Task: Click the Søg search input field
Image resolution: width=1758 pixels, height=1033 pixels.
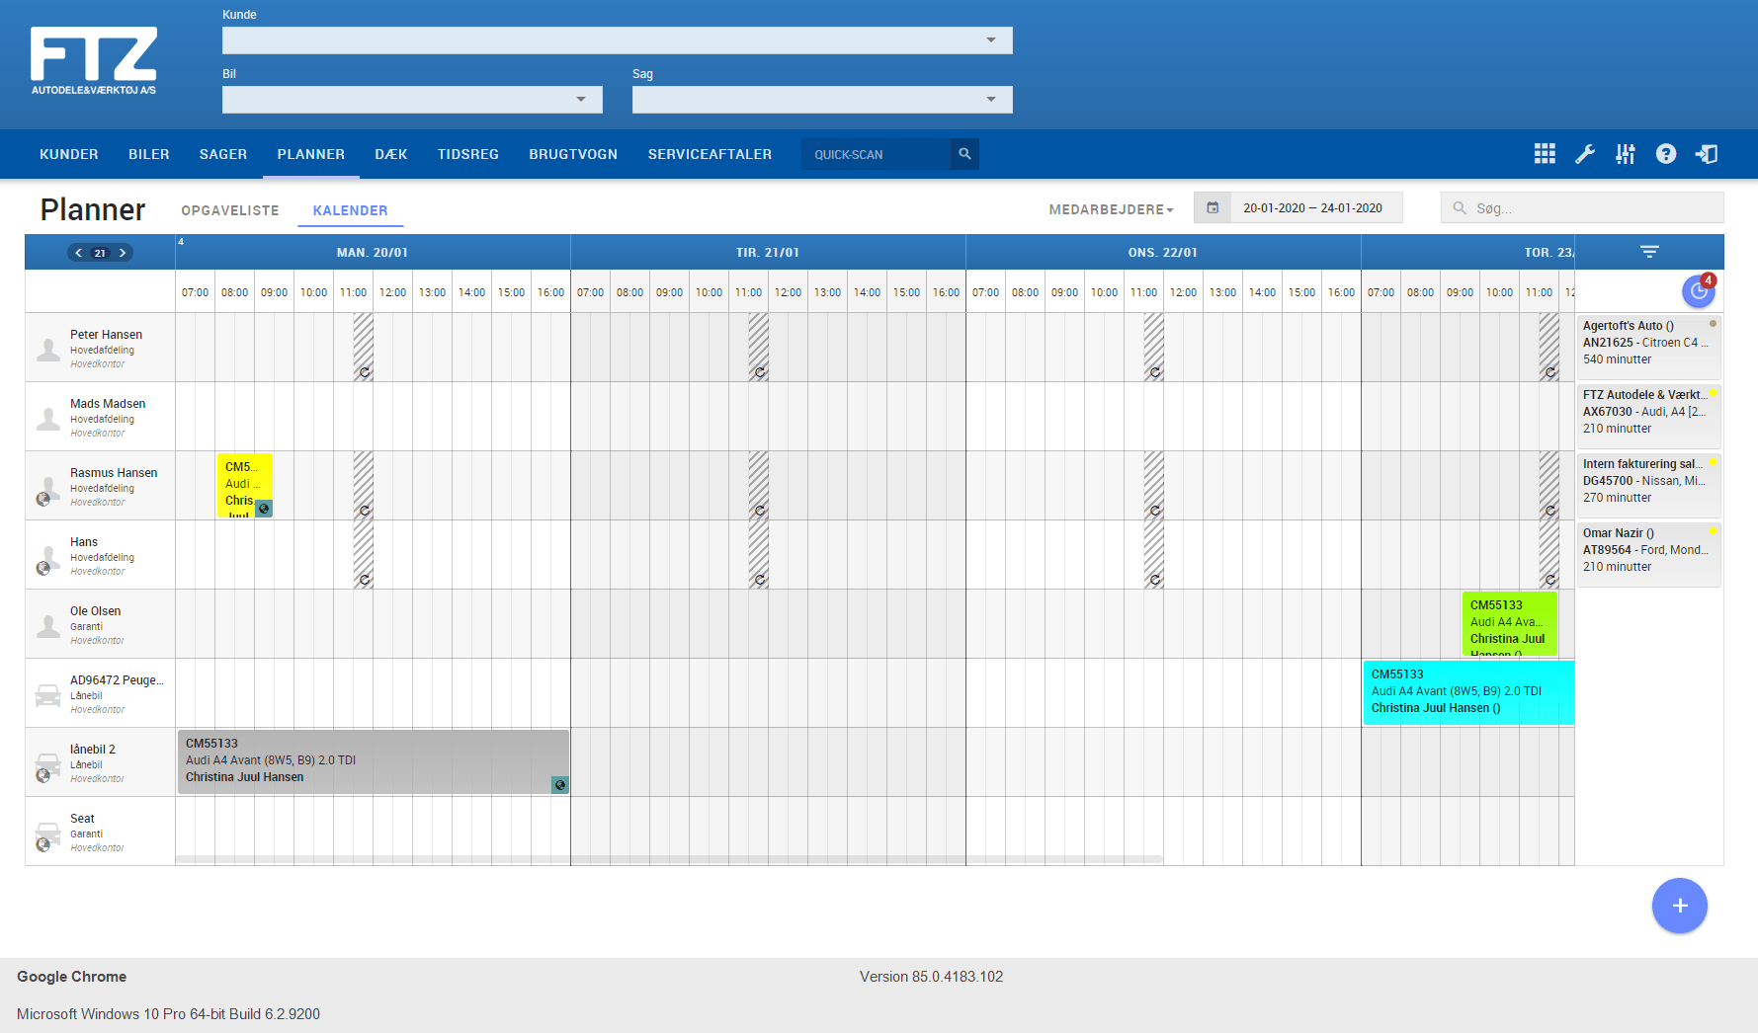Action: click(x=1593, y=208)
